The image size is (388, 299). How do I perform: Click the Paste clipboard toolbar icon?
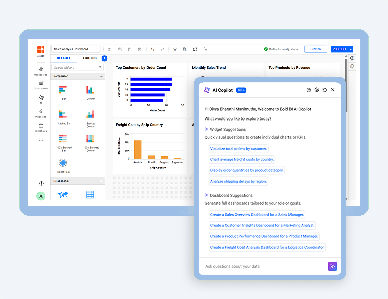[130, 49]
